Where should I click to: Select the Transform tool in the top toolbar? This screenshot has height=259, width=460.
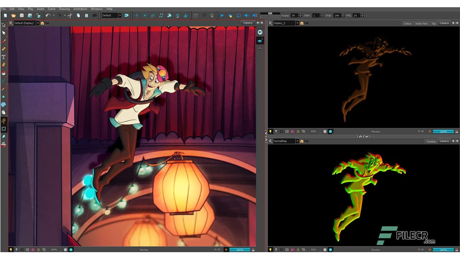point(137,15)
